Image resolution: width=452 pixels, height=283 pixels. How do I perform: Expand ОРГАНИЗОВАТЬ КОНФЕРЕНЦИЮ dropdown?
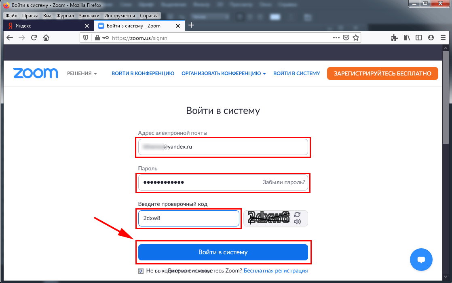tap(224, 73)
